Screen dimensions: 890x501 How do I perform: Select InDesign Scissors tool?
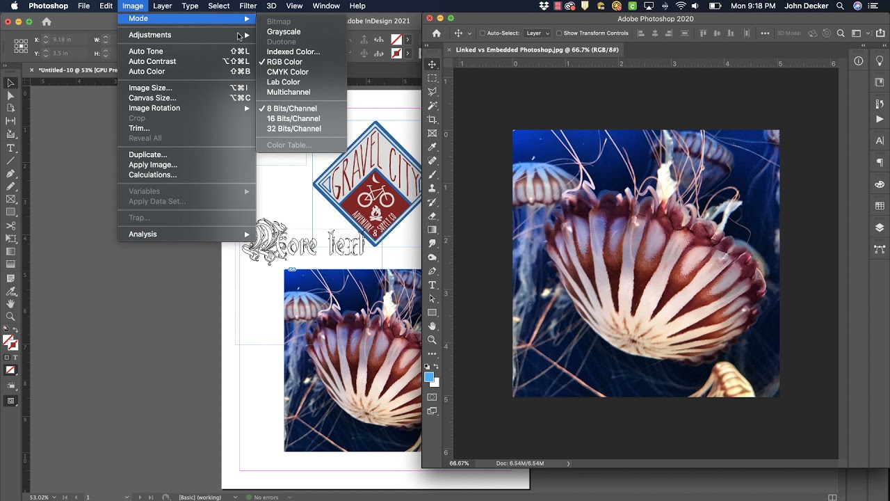[x=10, y=226]
